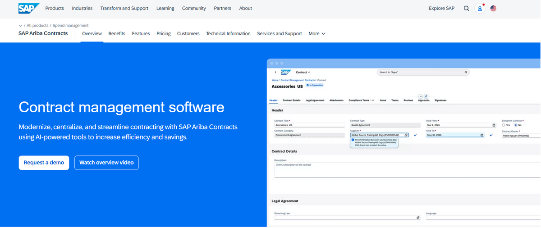Click the Contract Category field

(309, 135)
